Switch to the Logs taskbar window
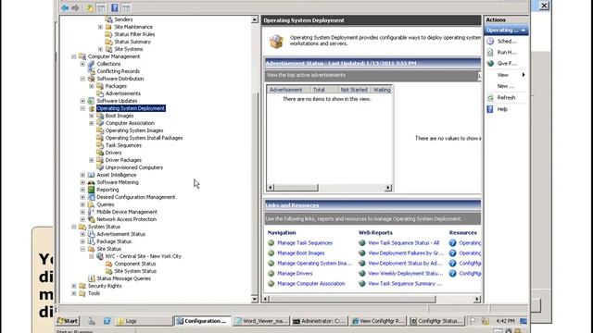 pos(144,321)
